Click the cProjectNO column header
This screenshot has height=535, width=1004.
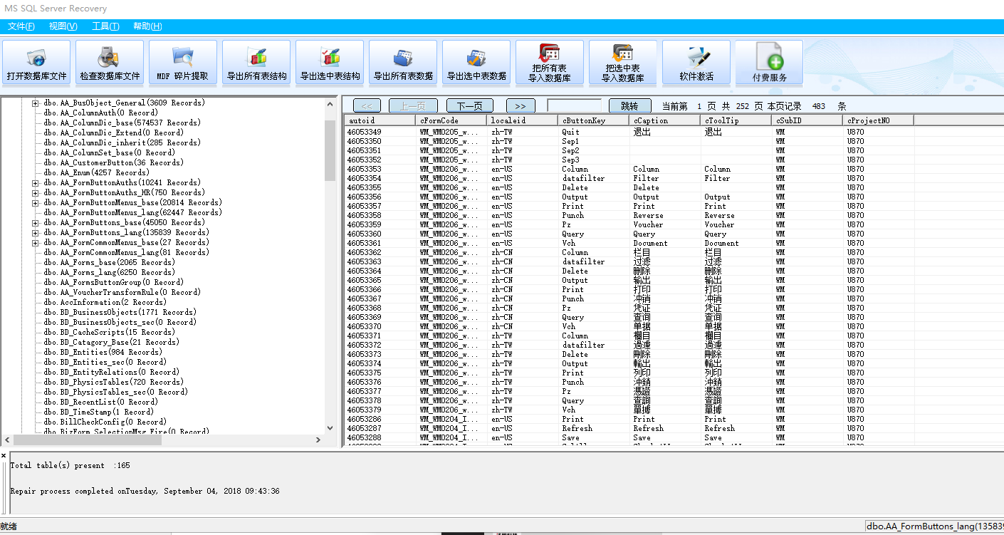pyautogui.click(x=878, y=120)
